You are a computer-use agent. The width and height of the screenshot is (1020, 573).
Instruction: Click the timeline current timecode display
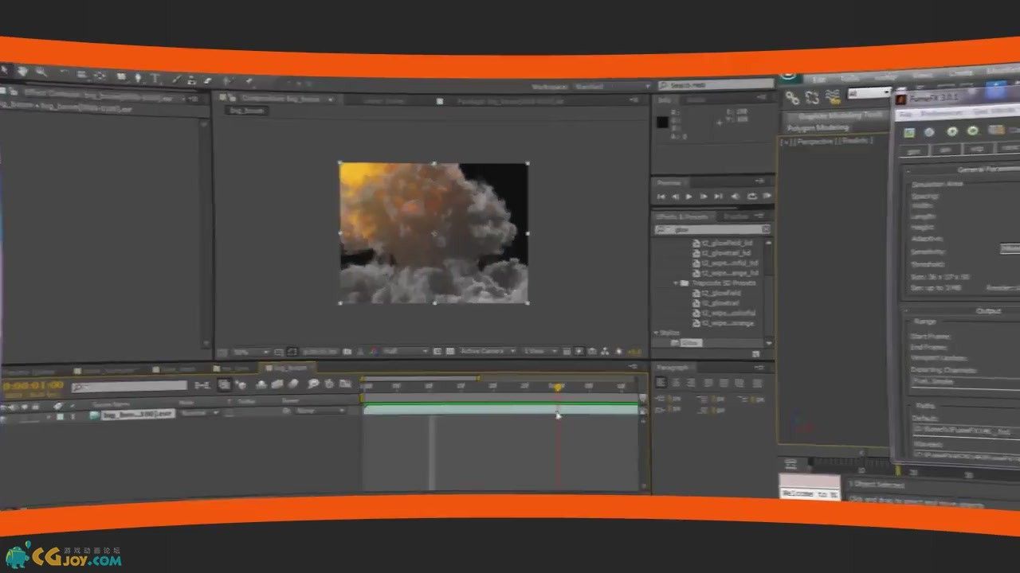coord(32,386)
